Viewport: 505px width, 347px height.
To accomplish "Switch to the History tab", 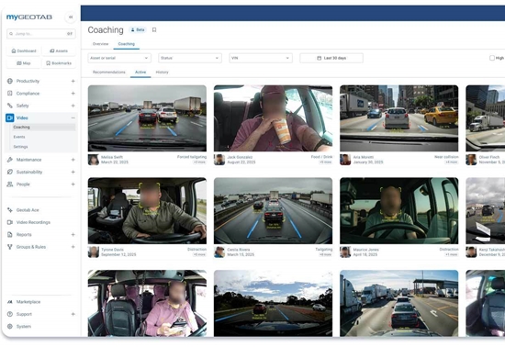I will click(162, 73).
